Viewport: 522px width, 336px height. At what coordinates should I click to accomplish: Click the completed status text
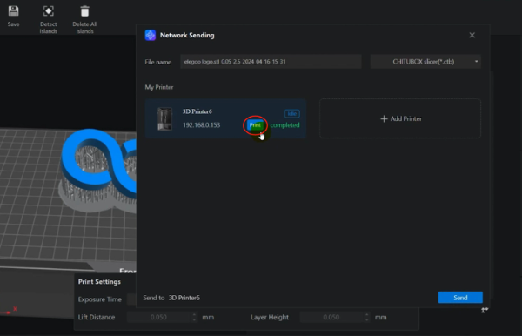click(x=284, y=125)
